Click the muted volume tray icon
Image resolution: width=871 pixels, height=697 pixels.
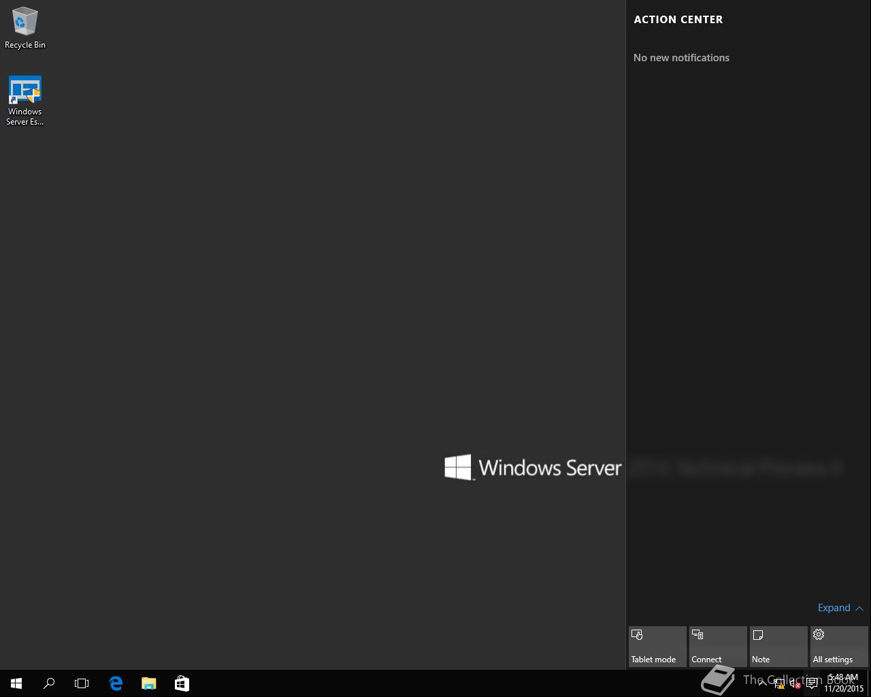click(795, 684)
